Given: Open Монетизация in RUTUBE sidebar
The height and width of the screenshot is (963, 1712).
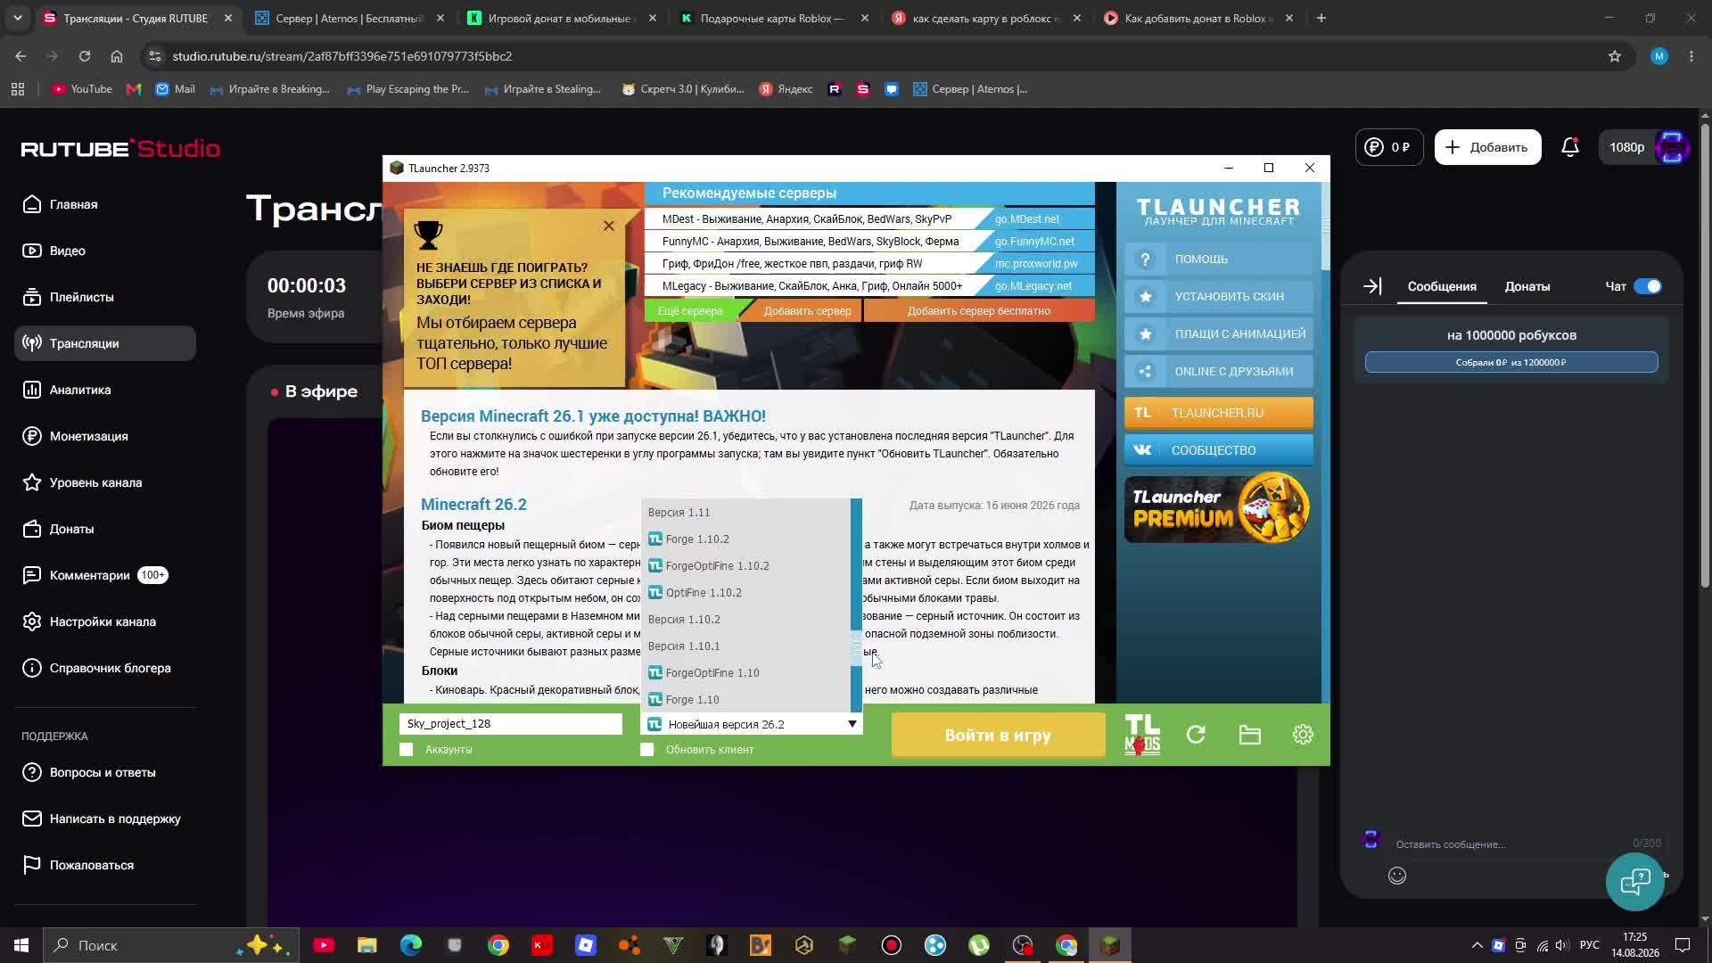Looking at the screenshot, I should click(105, 436).
